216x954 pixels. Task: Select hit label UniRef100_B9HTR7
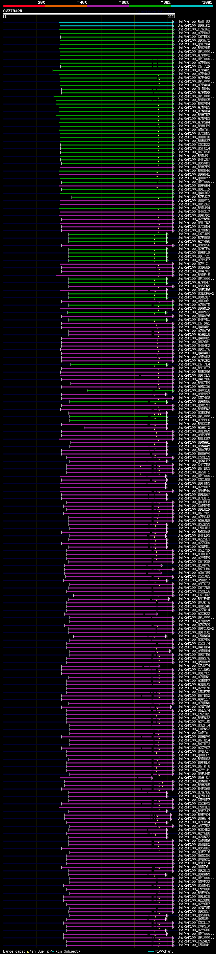(194, 115)
